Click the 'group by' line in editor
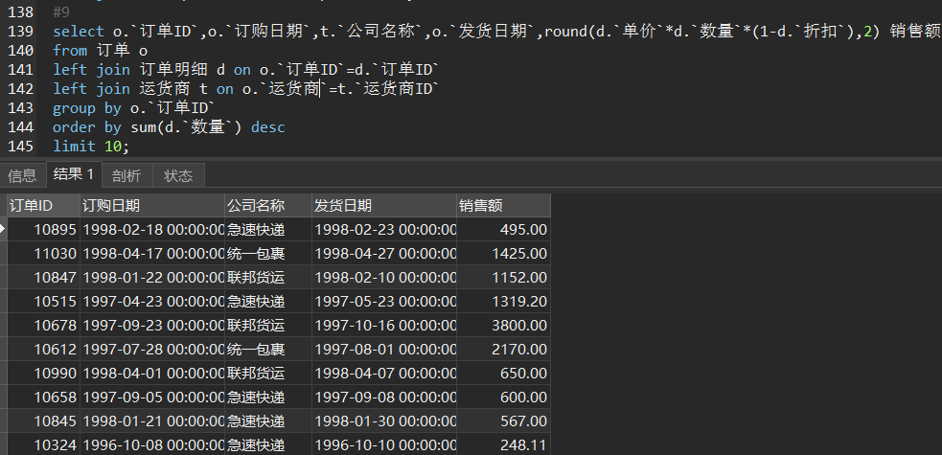The image size is (942, 455). click(x=134, y=108)
